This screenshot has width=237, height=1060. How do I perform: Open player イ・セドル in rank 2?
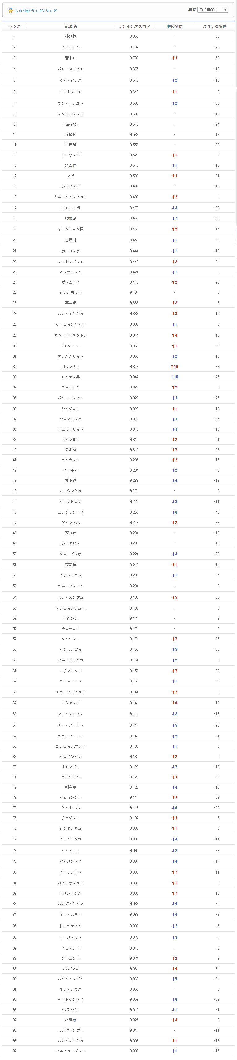[x=70, y=47]
